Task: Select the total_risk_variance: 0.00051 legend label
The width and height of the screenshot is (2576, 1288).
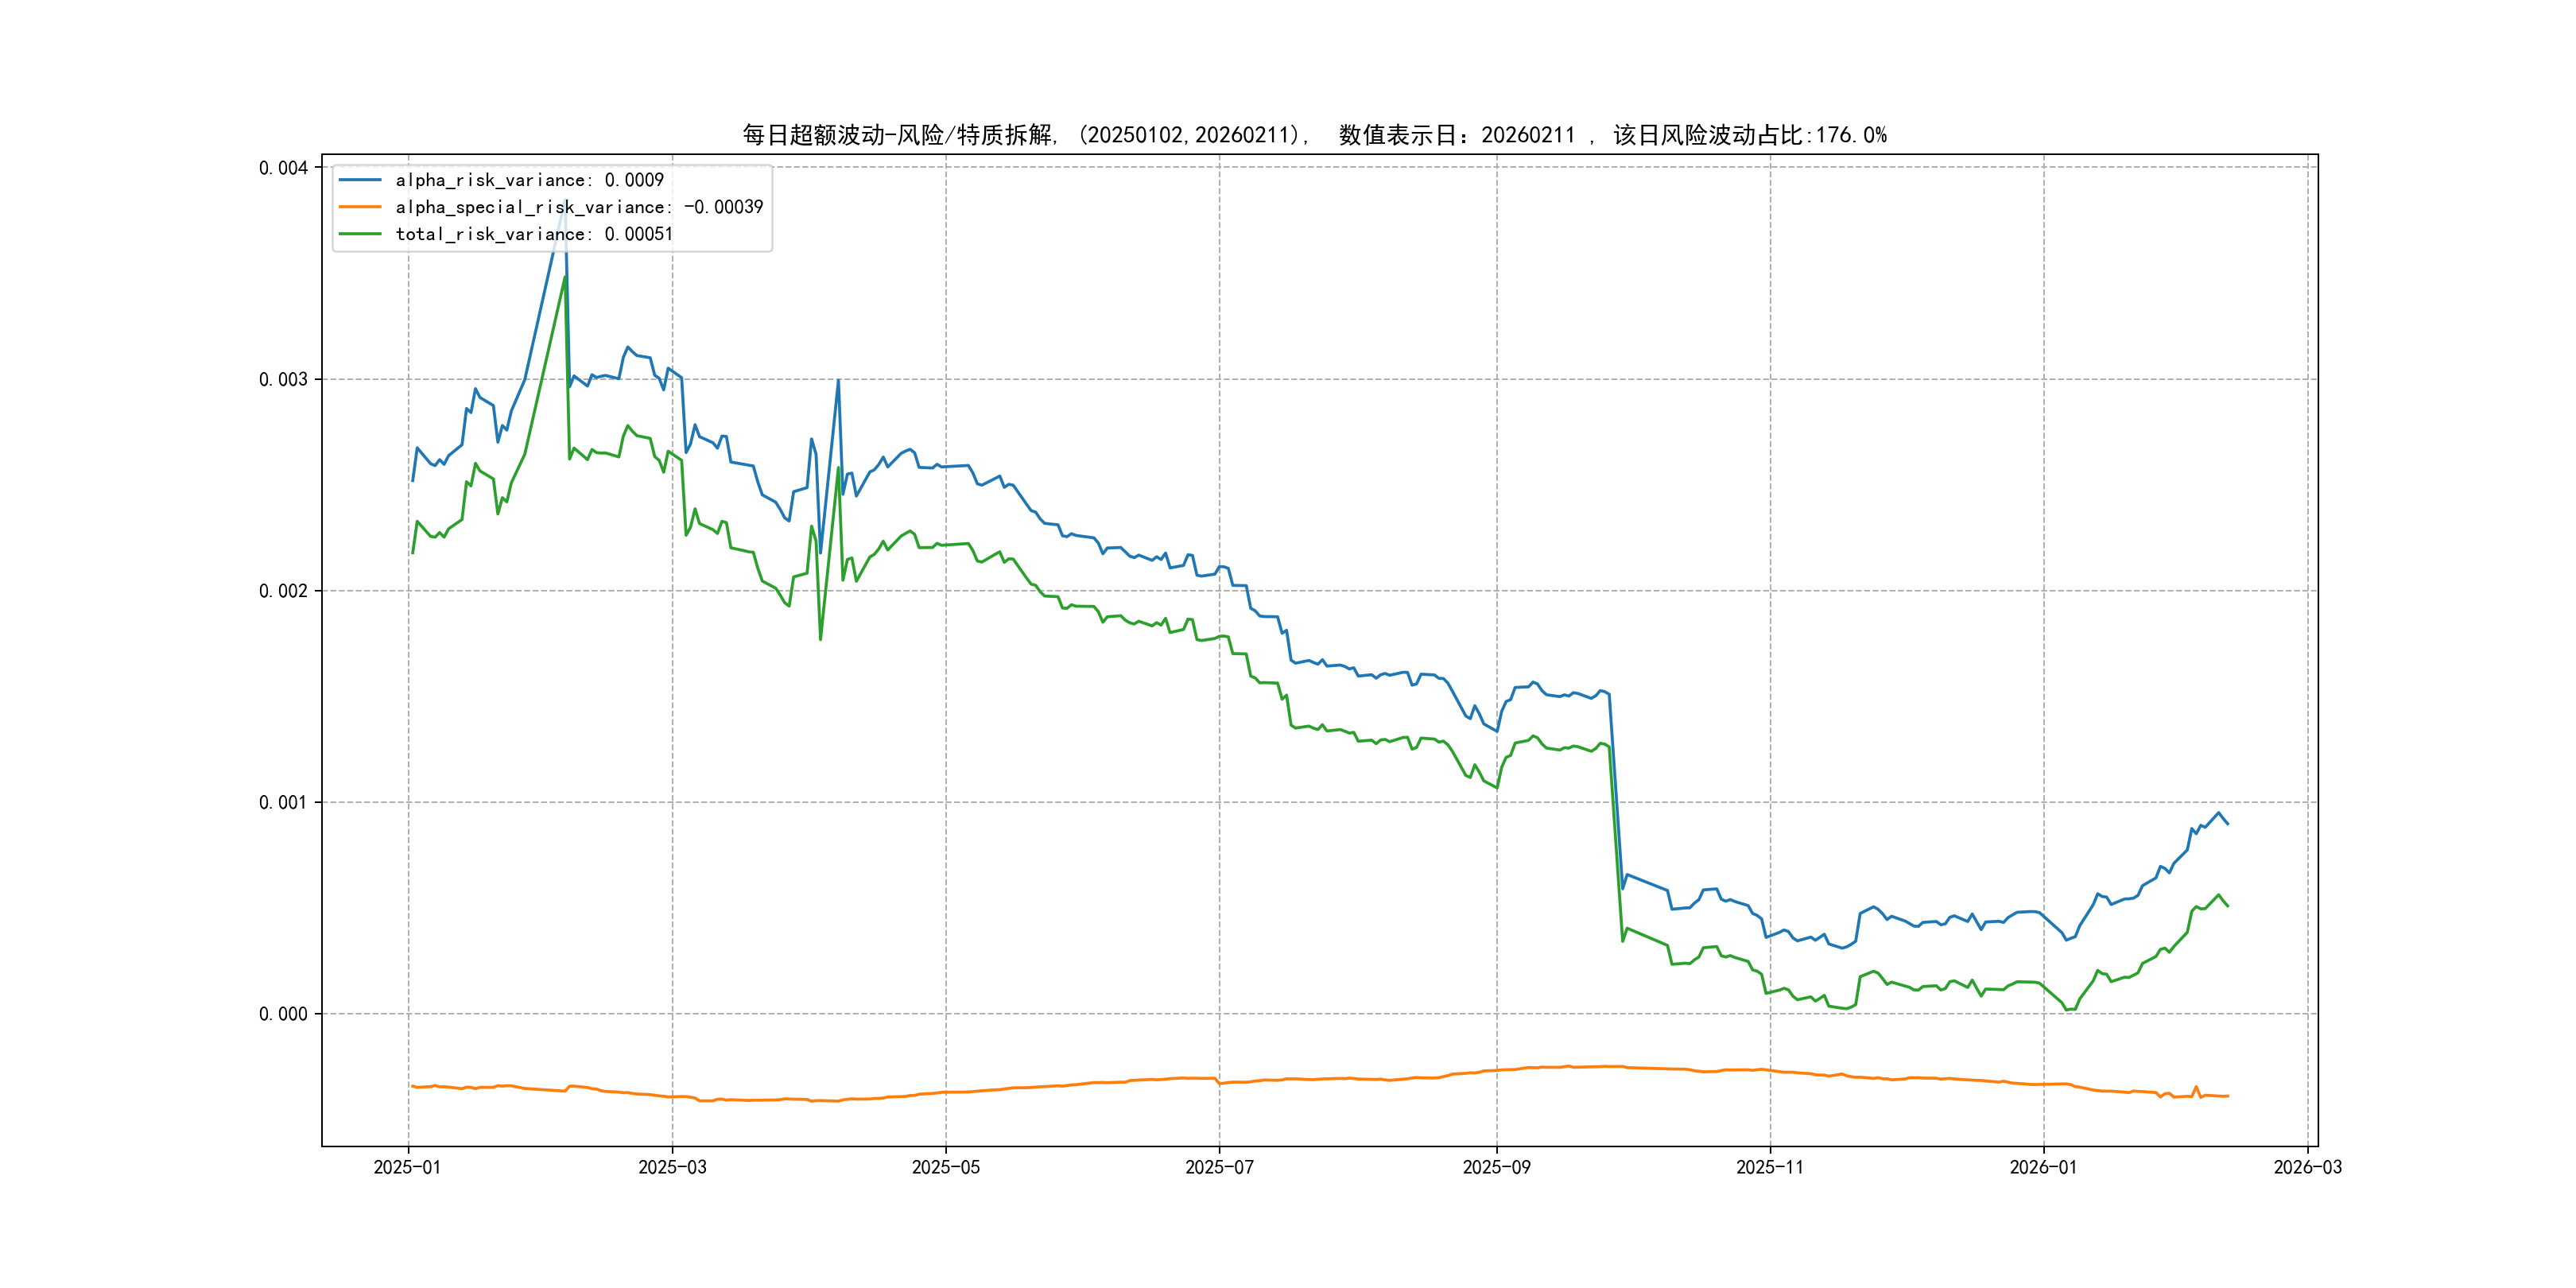Action: [534, 234]
